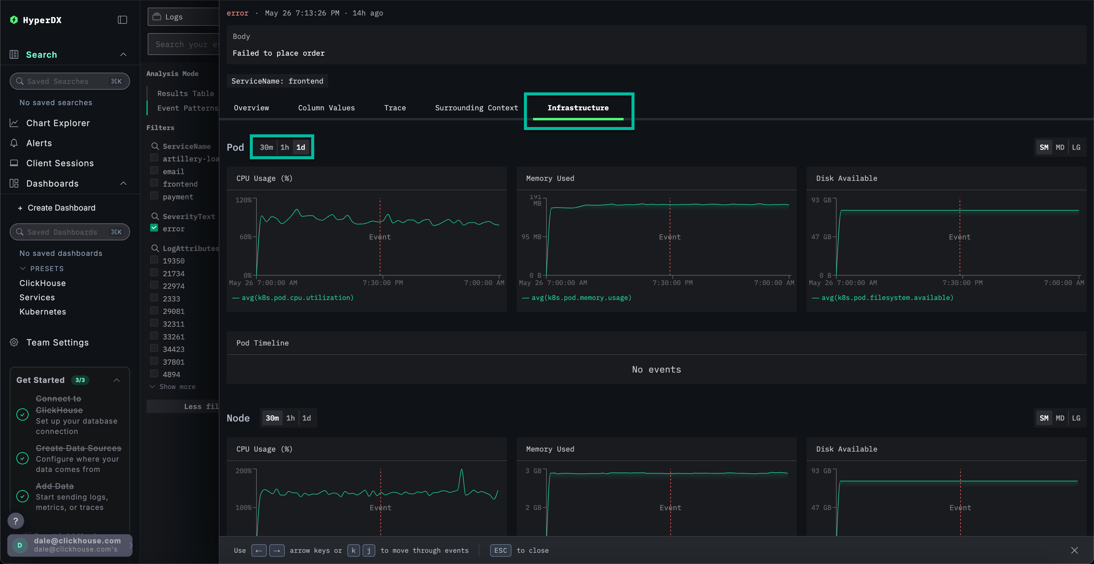Open the Kubernetes preset dashboard
The width and height of the screenshot is (1094, 564).
pos(43,312)
